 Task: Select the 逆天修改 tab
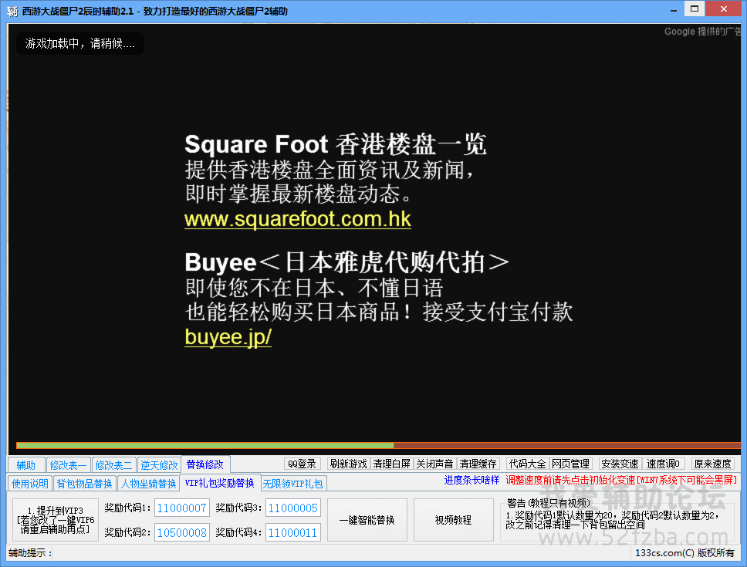[x=159, y=464]
